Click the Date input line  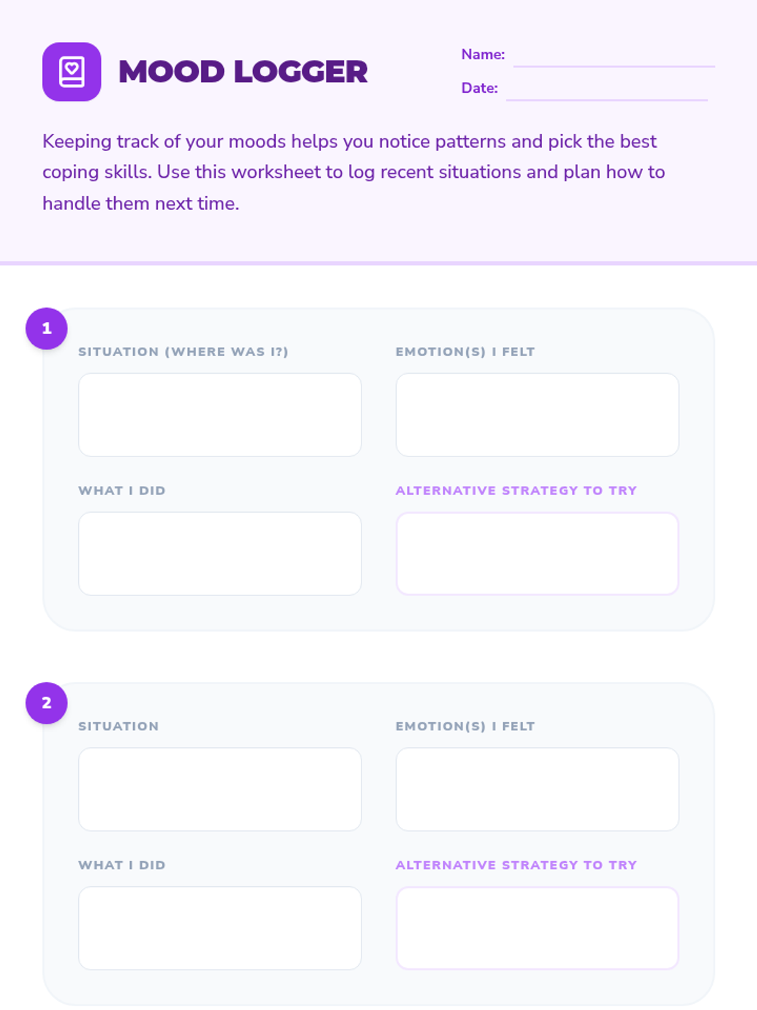tap(606, 90)
